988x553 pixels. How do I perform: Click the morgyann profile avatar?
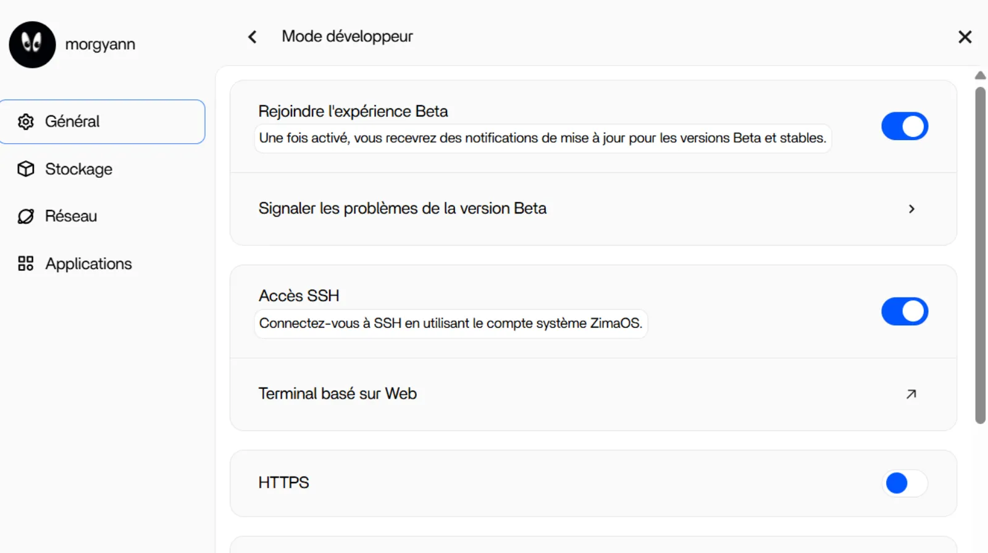(x=32, y=44)
